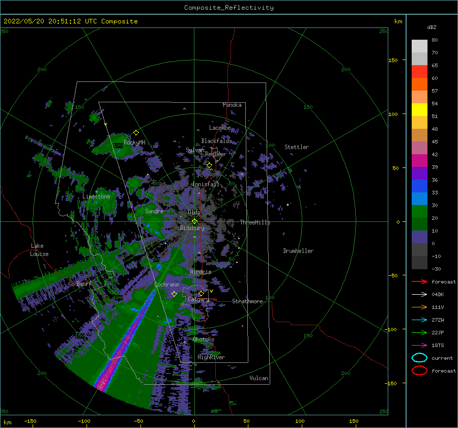Click the Cochrane town label
Image resolution: width=458 pixels, height=428 pixels.
tap(166, 284)
